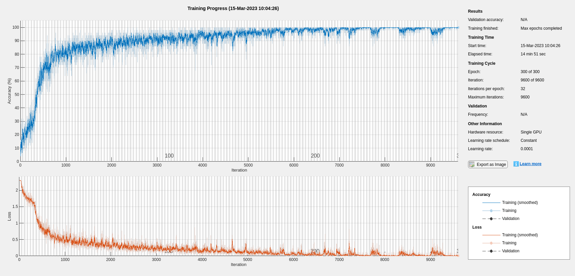
Task: Click the 5000 tick label on accuracy plot
Action: pos(248,165)
